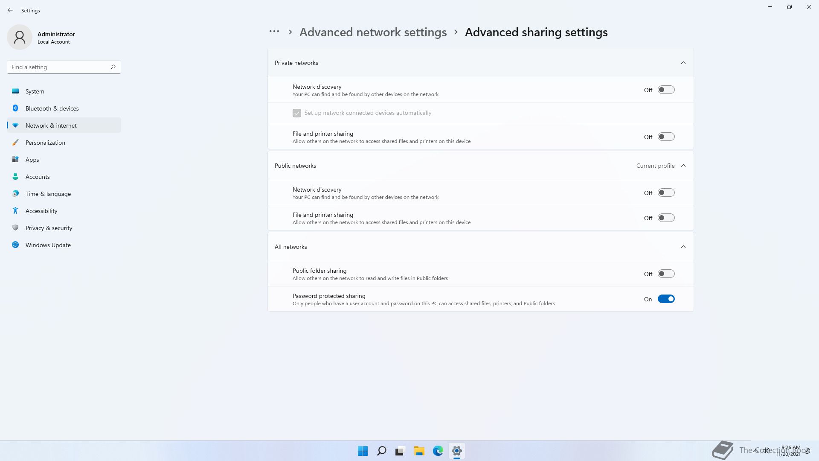This screenshot has width=819, height=461.
Task: Turn off Password protected sharing toggle
Action: [x=666, y=299]
